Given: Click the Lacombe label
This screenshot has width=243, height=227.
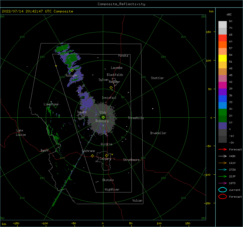Looking at the screenshot, I should 117,68.
